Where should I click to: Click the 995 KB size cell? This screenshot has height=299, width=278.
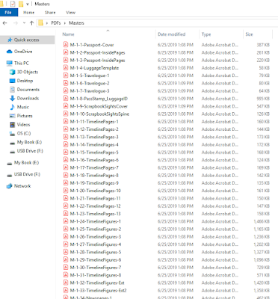pyautogui.click(x=263, y=99)
